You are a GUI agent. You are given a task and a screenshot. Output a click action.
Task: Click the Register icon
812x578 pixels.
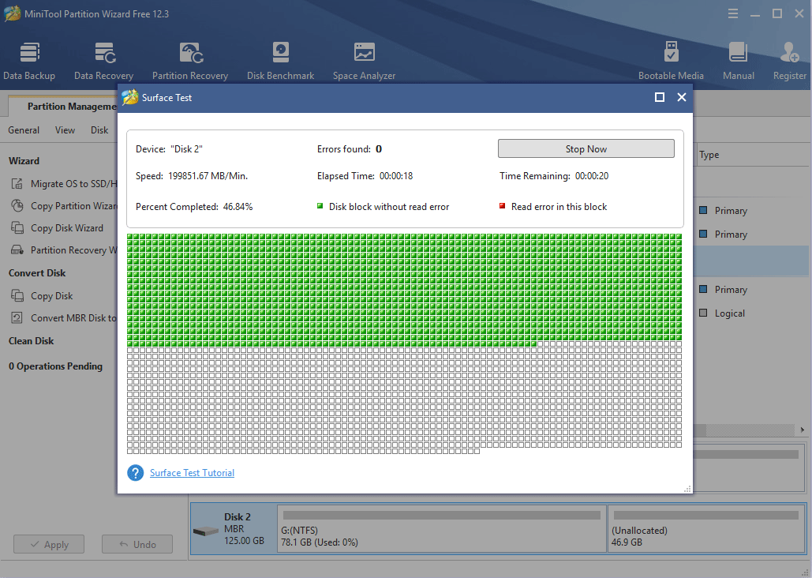click(789, 52)
